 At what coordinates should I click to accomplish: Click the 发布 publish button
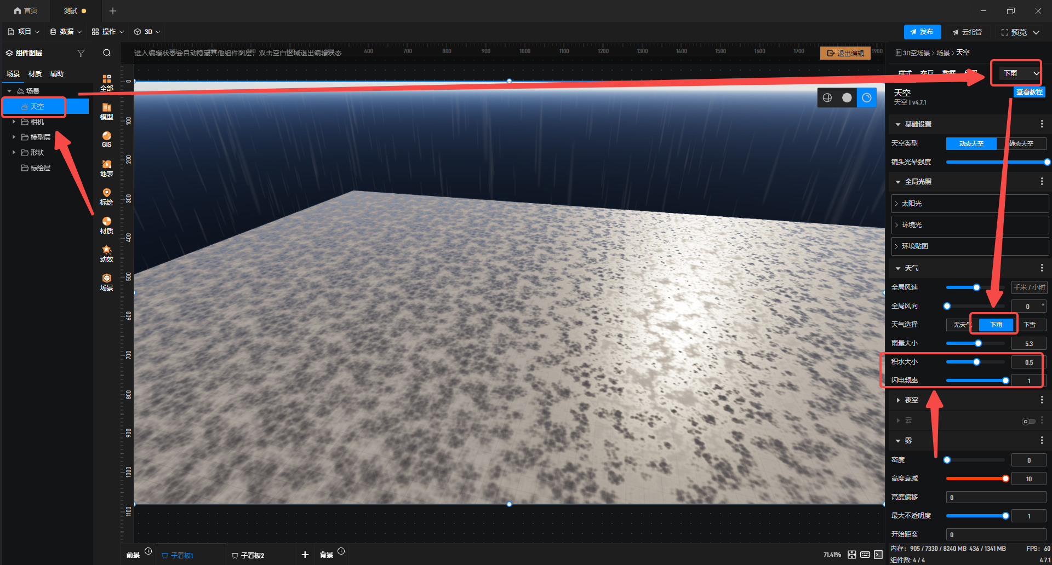(922, 32)
